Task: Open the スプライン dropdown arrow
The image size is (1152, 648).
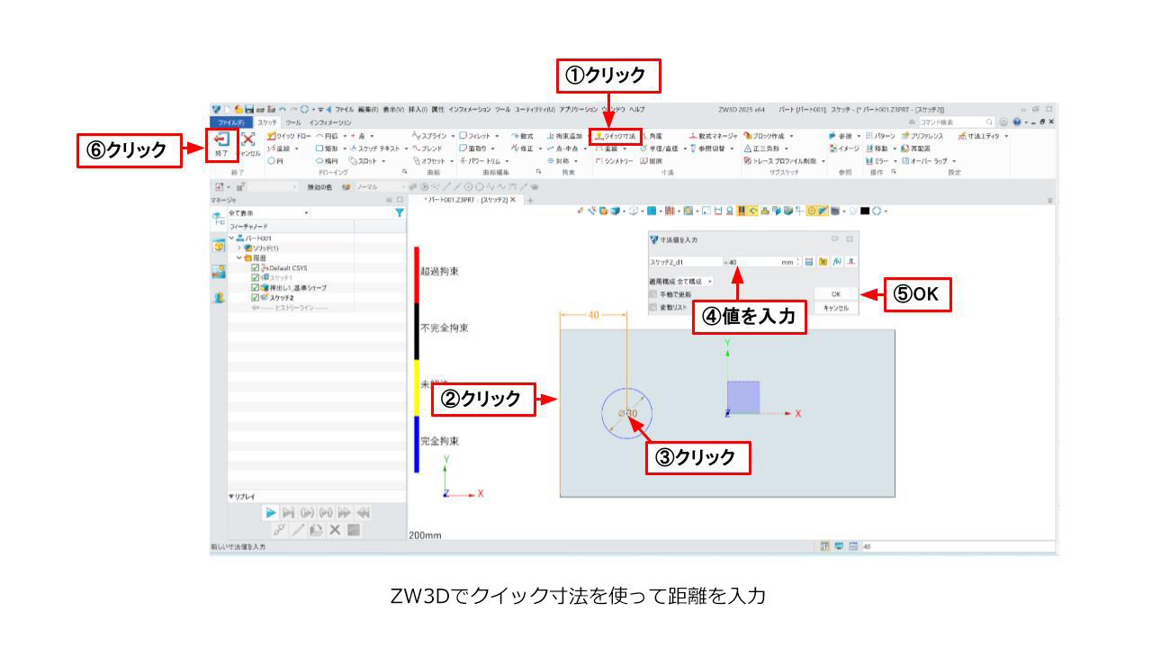Action: point(453,136)
